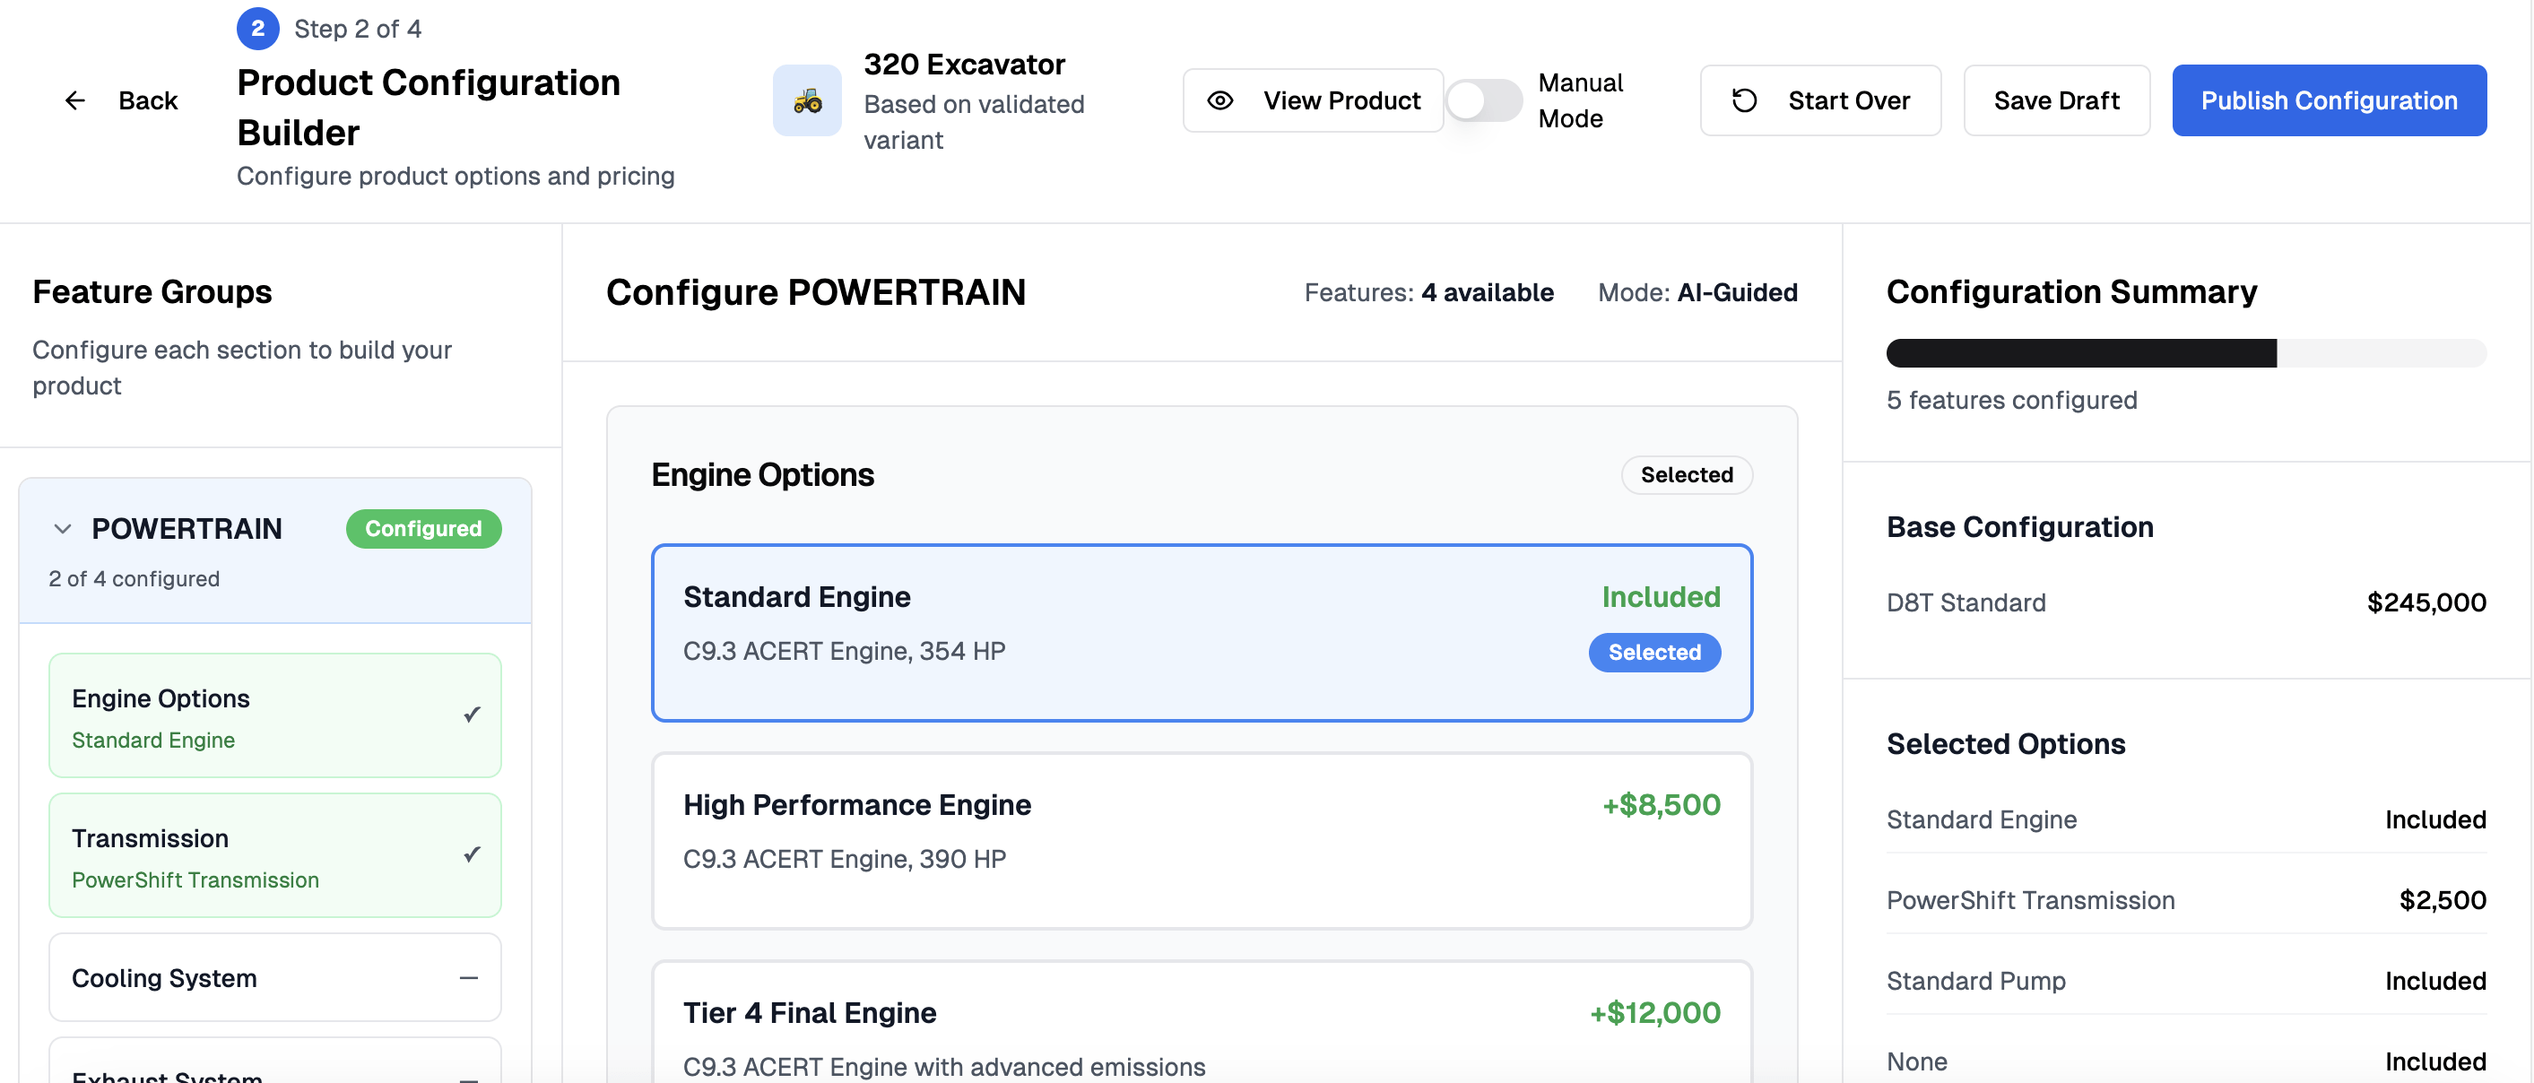This screenshot has height=1083, width=2534.
Task: Click "5 features configured" text
Action: pyautogui.click(x=2011, y=401)
